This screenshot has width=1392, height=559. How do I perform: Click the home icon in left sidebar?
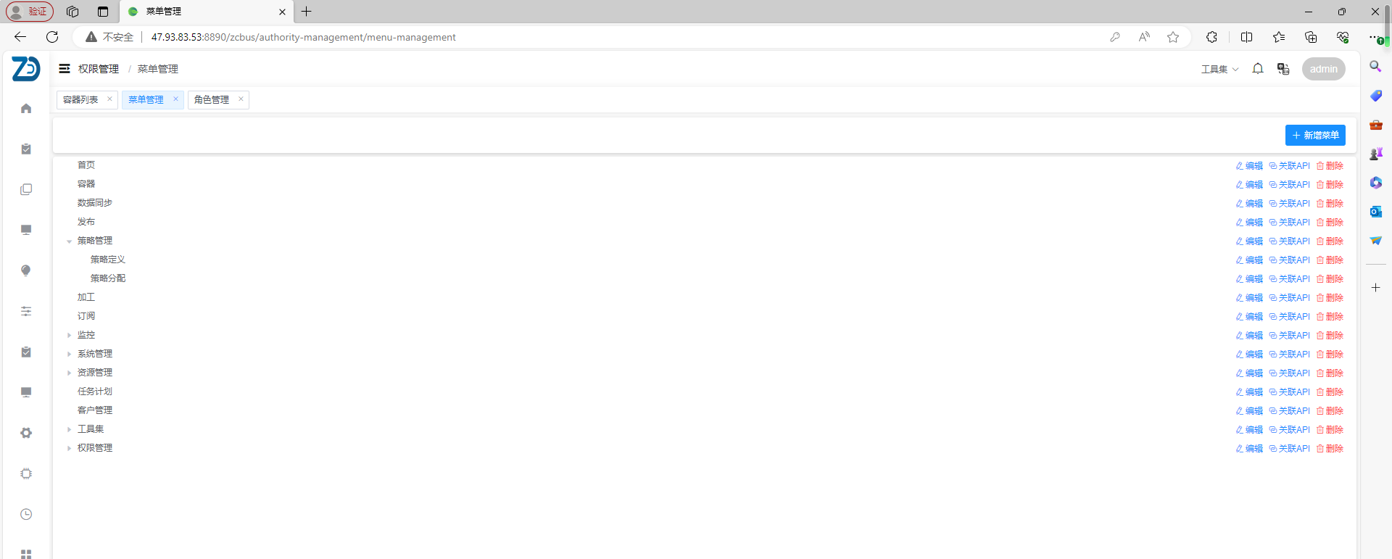(x=26, y=109)
